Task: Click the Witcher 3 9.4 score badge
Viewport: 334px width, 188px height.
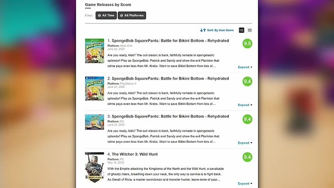Action: point(248,157)
